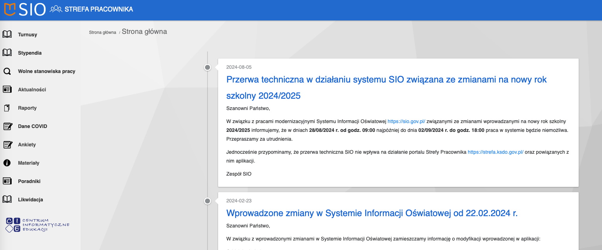The height and width of the screenshot is (250, 602).
Task: Open the Wprowadzone zmiany w Systemie headline
Action: [372, 213]
